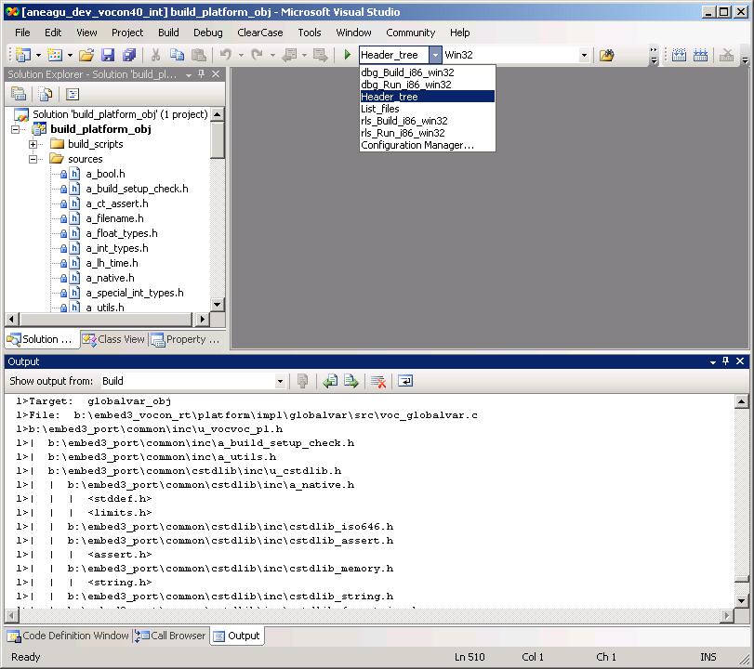Start debugging with green play arrow
Screen dimensions: 754x669
click(x=347, y=55)
